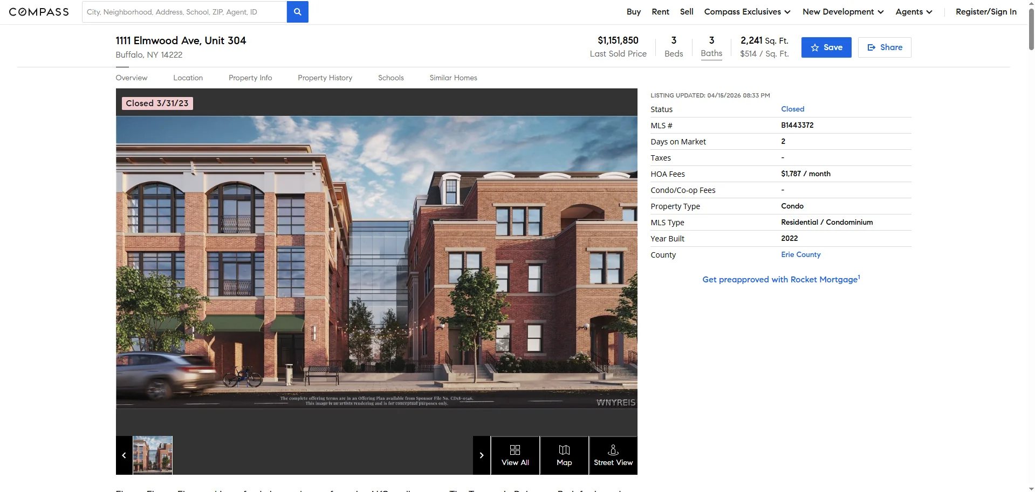Open the Property History section
This screenshot has width=1035, height=492.
coord(325,78)
